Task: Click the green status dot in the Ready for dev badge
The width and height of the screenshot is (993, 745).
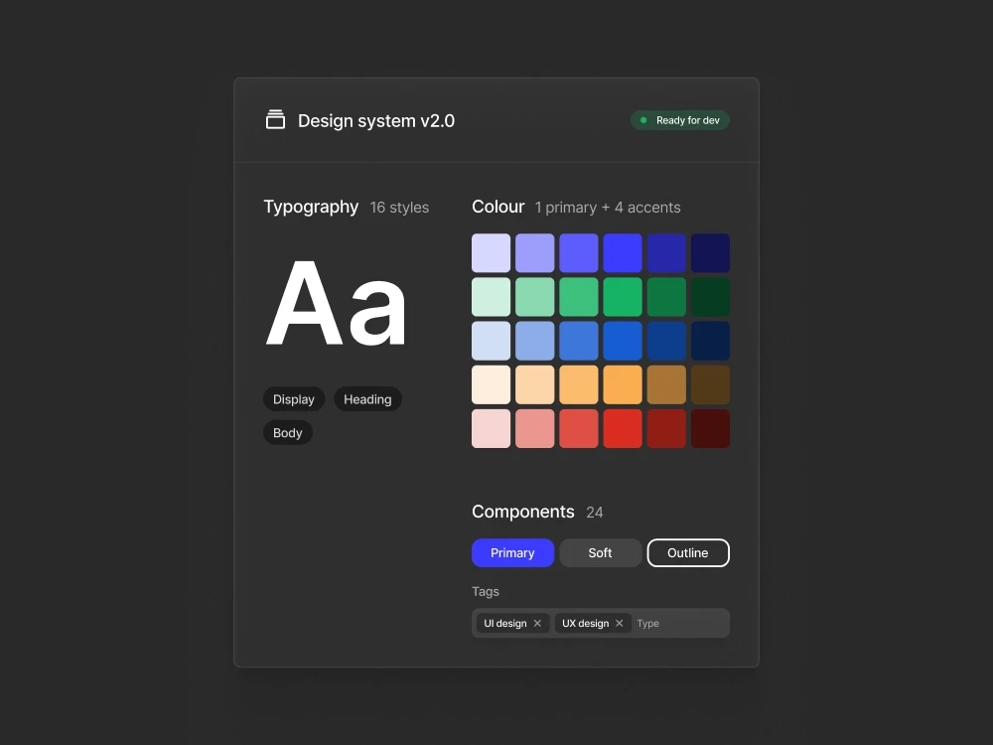Action: pos(643,120)
